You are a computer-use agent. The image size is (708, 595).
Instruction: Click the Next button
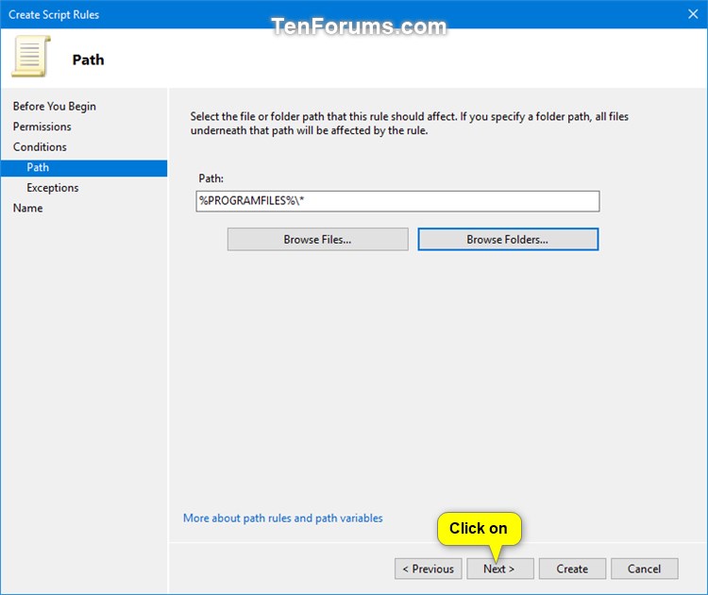tap(500, 569)
